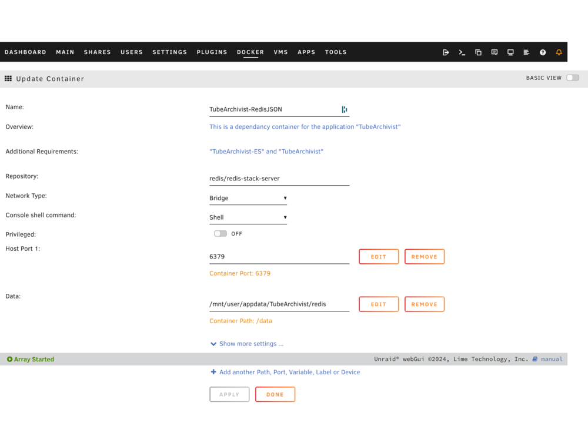The image size is (588, 426).
Task: Open the log lines icon in header
Action: pos(526,52)
